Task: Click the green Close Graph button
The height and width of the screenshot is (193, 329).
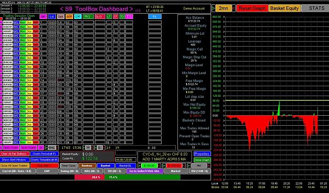Action: (202, 160)
